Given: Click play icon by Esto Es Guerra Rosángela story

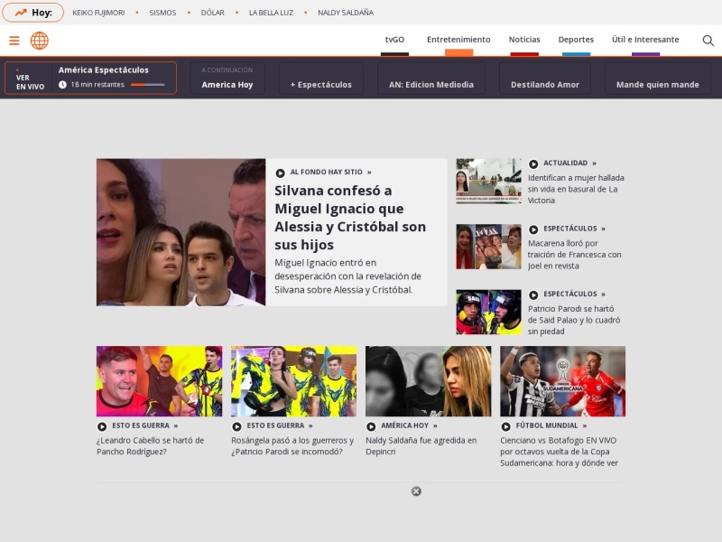Looking at the screenshot, I should click(236, 426).
